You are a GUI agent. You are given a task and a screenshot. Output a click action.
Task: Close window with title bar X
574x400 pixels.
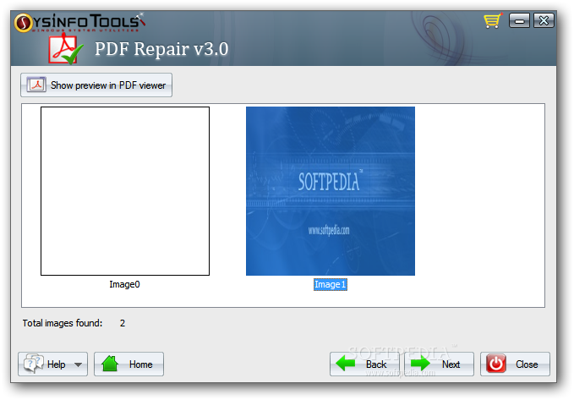pos(544,20)
